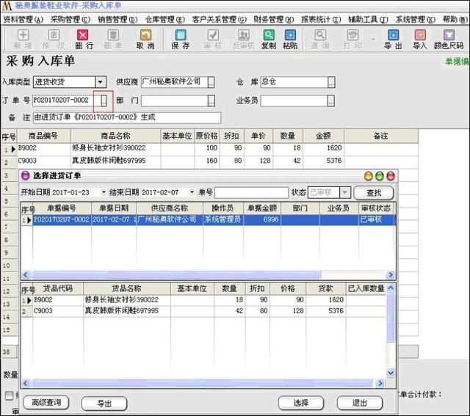The height and width of the screenshot is (416, 470).
Task: Click the 单据编号 column header in dialog
Action: click(x=62, y=208)
